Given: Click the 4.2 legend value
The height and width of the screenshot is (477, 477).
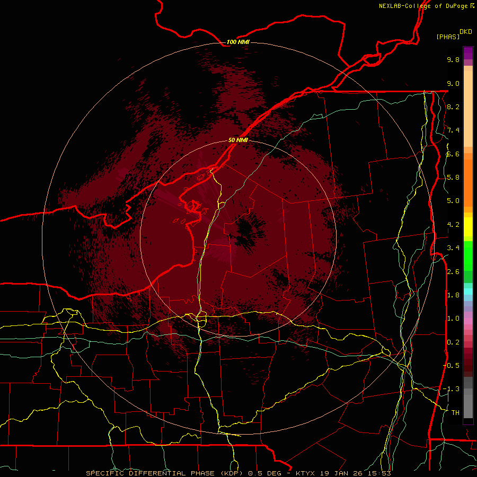Looking at the screenshot, I should pyautogui.click(x=453, y=225).
